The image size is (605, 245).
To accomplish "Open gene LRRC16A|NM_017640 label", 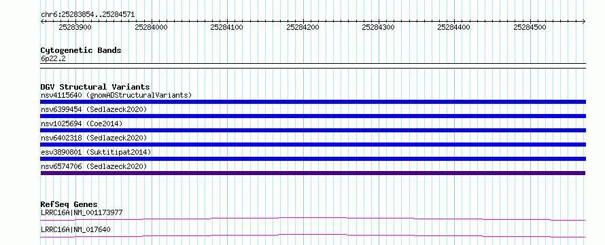I will 75,229.
